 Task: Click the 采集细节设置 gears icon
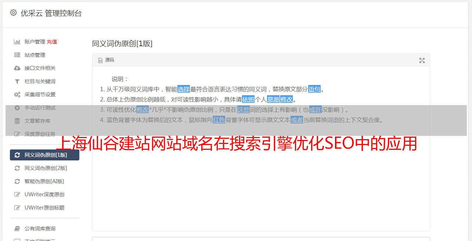[x=17, y=94]
